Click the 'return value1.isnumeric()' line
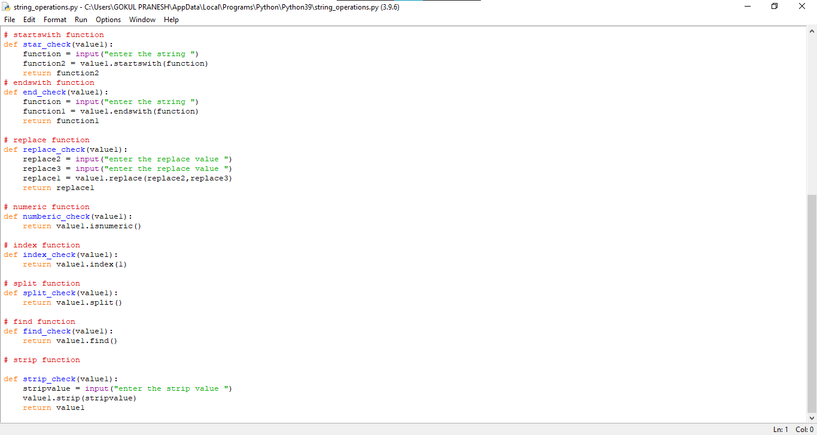The image size is (817, 435). pos(83,226)
